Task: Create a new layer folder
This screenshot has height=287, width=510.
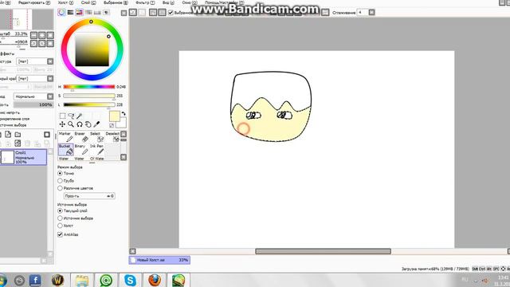Action: click(x=18, y=135)
